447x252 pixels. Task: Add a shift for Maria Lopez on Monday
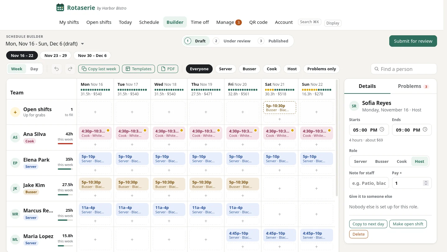(95, 240)
